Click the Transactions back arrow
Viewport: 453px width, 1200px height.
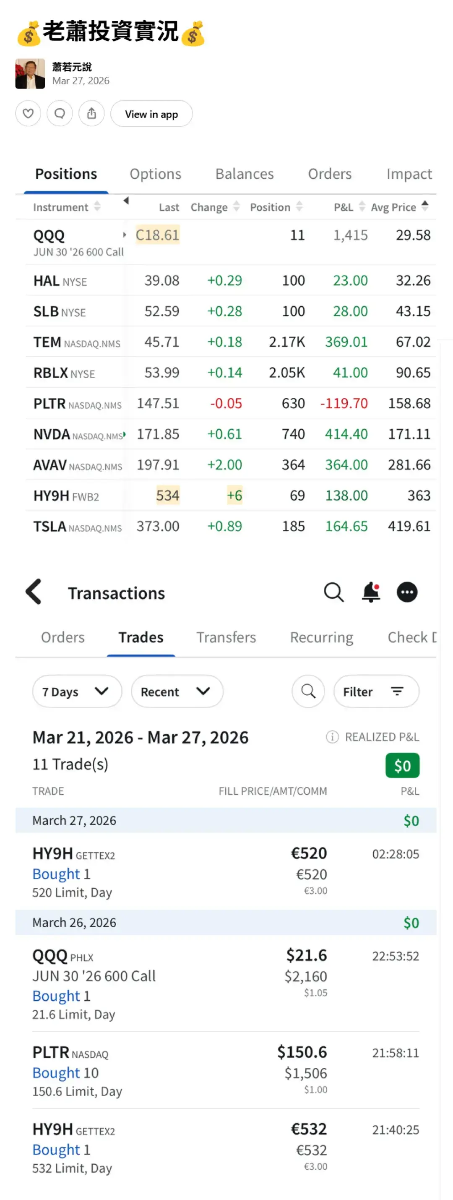click(34, 592)
